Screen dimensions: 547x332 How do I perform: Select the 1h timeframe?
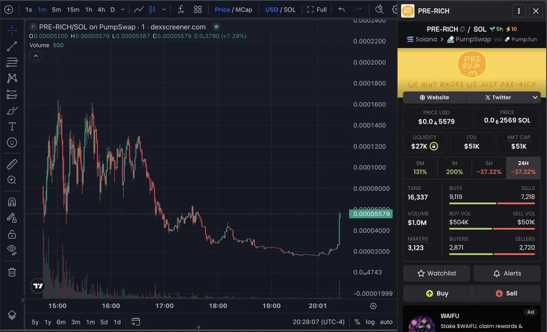tap(89, 9)
